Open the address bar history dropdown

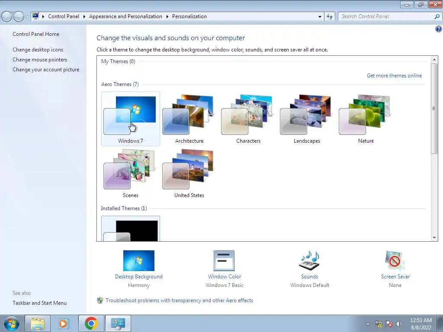point(320,17)
